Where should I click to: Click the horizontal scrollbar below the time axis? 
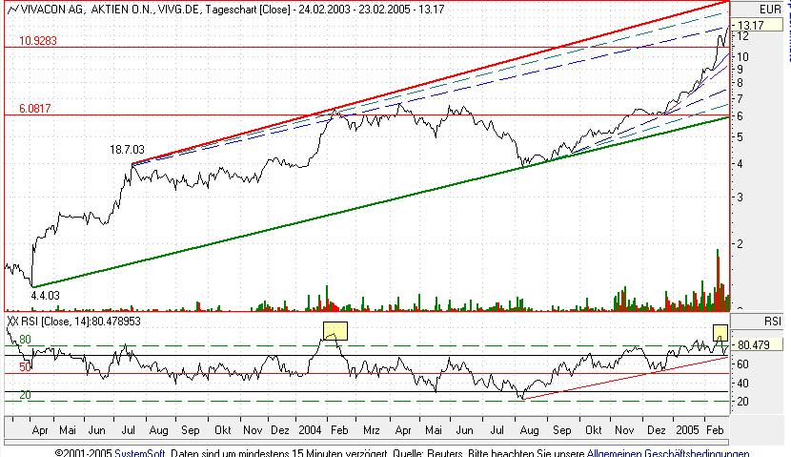(x=367, y=443)
